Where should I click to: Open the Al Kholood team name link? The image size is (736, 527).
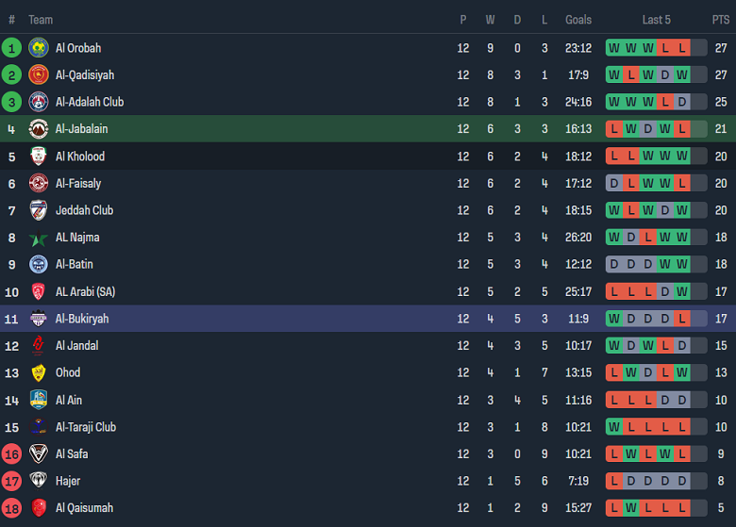80,156
